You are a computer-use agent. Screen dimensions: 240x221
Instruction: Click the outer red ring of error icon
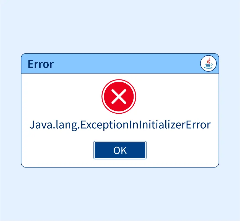click(x=119, y=80)
